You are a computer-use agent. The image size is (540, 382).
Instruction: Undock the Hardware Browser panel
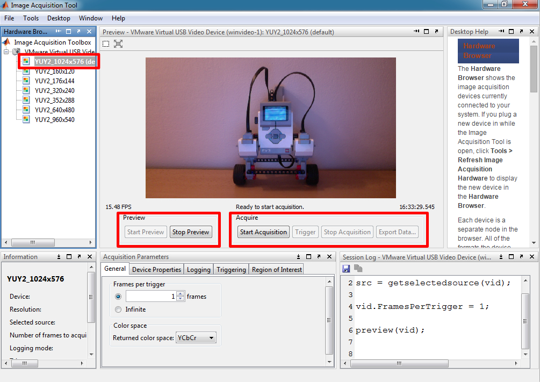tap(78, 31)
